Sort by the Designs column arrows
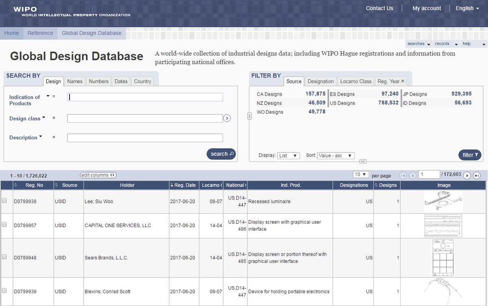Image resolution: width=488 pixels, height=306 pixels. pyautogui.click(x=377, y=185)
